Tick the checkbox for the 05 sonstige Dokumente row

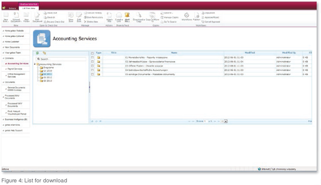point(92,74)
